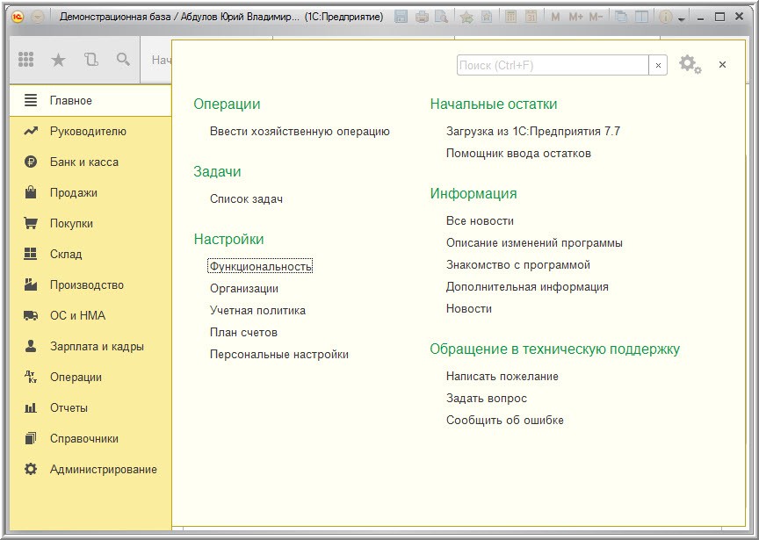Clear the search field with the x button
The width and height of the screenshot is (759, 540).
(x=658, y=65)
